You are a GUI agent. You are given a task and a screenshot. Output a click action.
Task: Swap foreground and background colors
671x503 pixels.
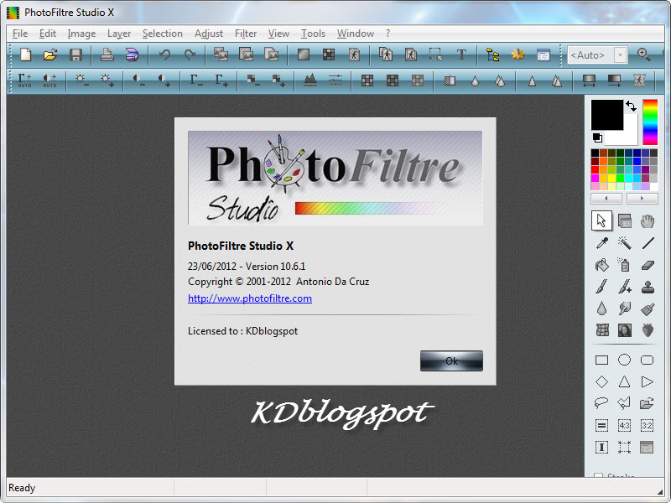632,106
